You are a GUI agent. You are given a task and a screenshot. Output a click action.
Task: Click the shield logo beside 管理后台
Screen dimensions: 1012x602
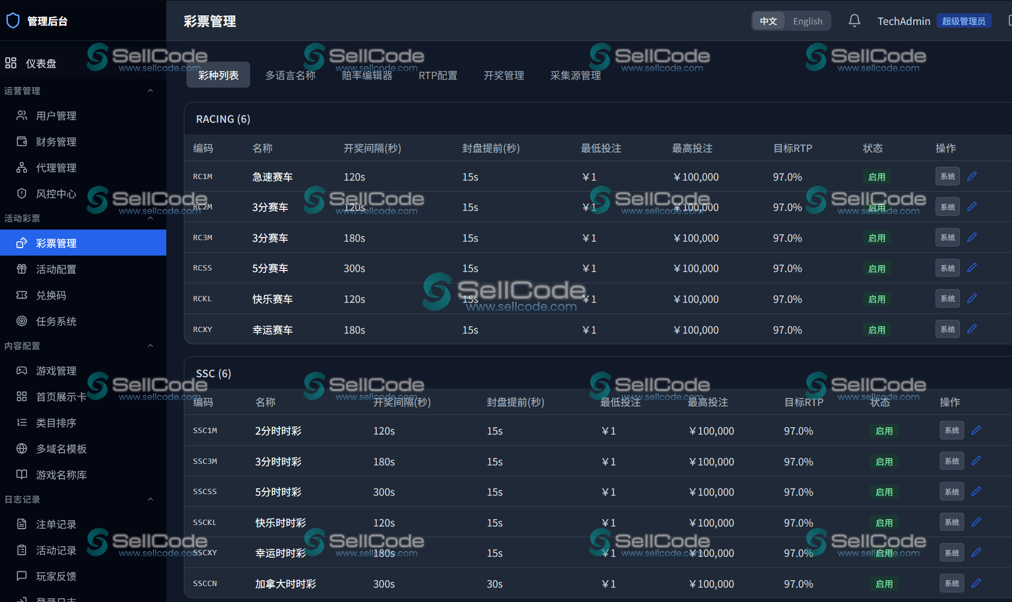coord(13,21)
